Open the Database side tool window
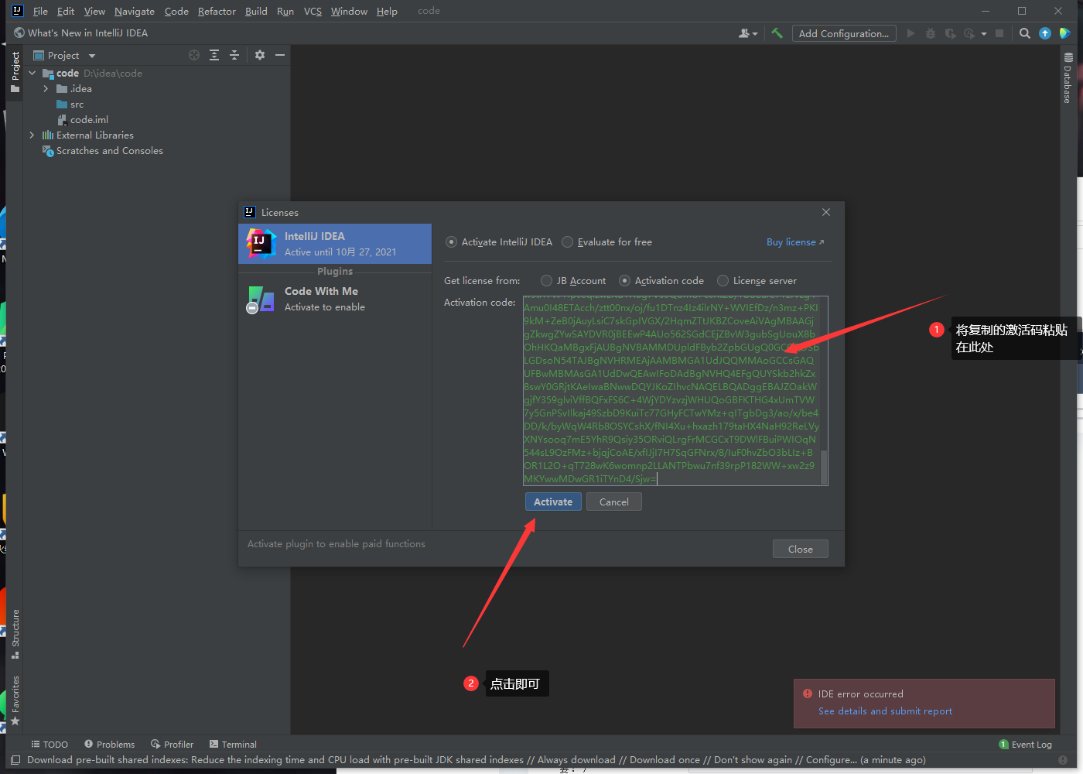This screenshot has height=774, width=1083. (x=1068, y=78)
